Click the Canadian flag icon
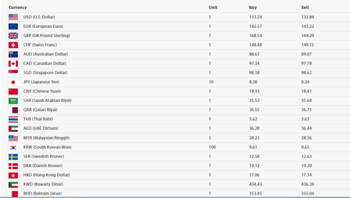This screenshot has height=198, width=350. tap(13, 64)
